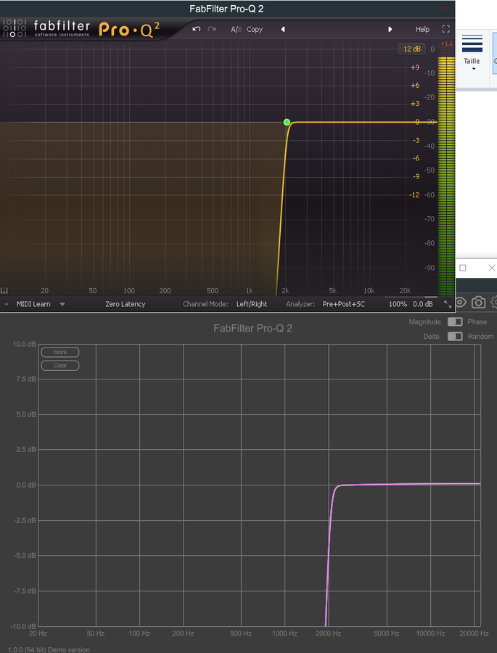The height and width of the screenshot is (653, 497).
Task: Click the 'Magnitude' label
Action: (x=424, y=322)
